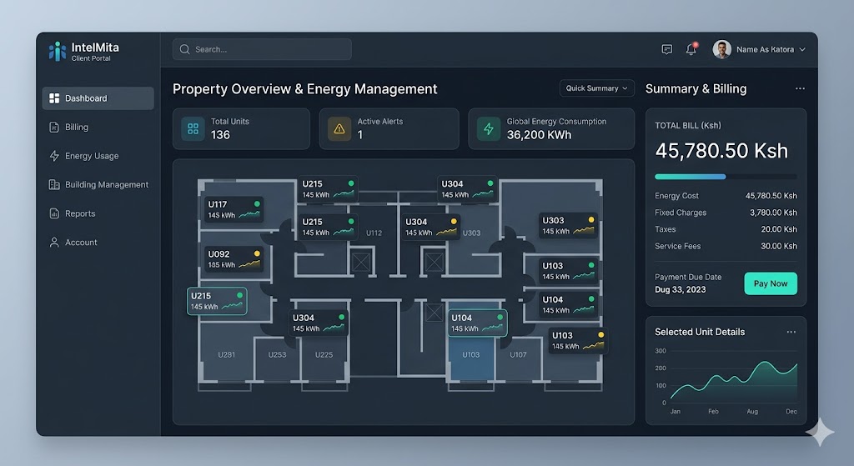Click the U092 yellow status dot
Image resolution: width=854 pixels, height=466 pixels.
(257, 253)
